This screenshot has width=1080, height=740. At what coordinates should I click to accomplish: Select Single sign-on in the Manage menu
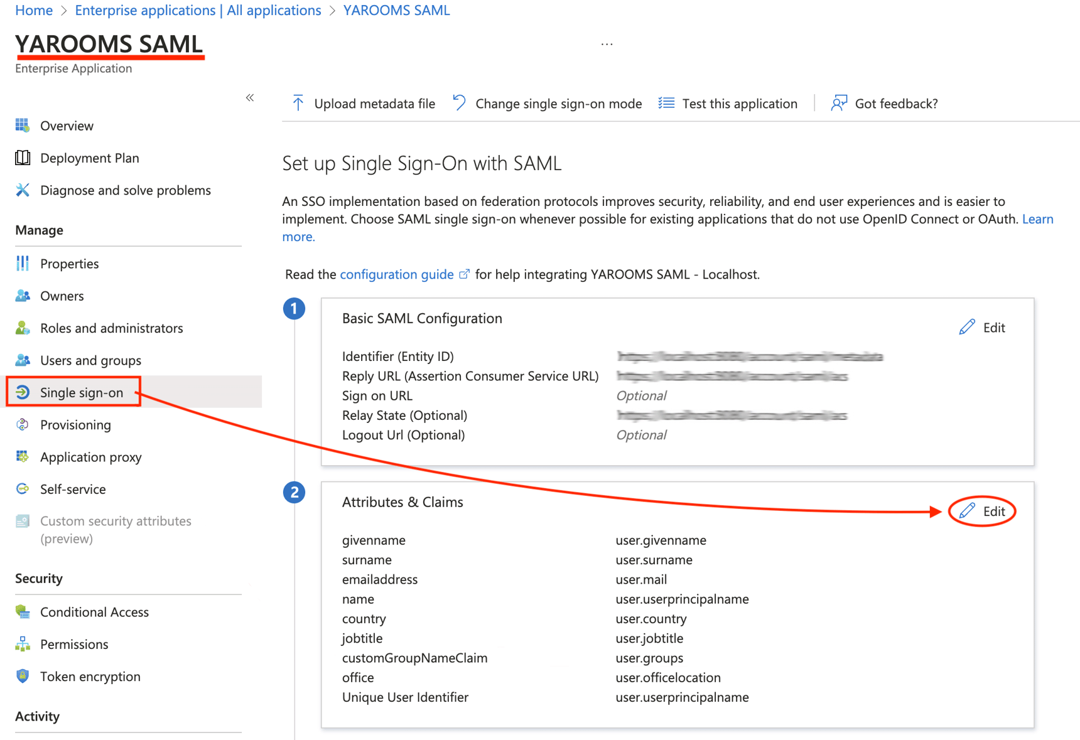point(82,392)
